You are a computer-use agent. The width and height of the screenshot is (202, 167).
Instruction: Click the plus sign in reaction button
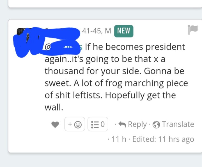tap(70, 124)
